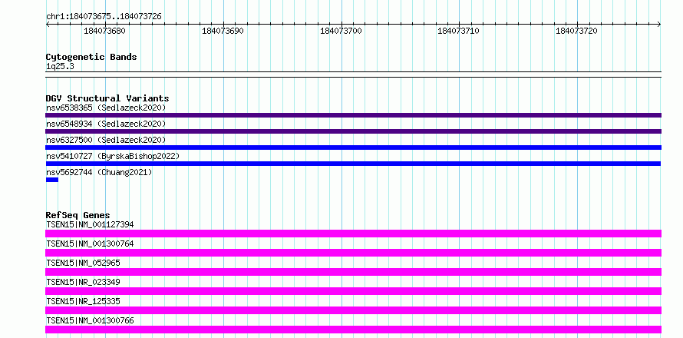Click the short blue bar of nsv5692744
Image resolution: width=683 pixels, height=338 pixels.
point(52,180)
